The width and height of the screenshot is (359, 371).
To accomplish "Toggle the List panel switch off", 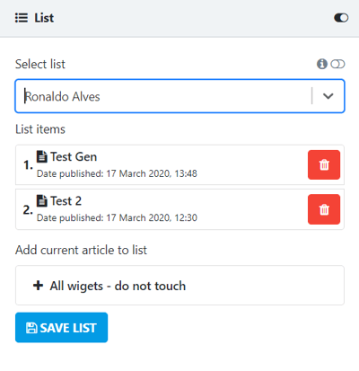I will 341,18.
